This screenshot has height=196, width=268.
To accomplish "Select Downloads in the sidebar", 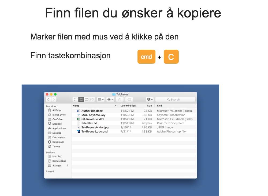I will (x=58, y=142).
